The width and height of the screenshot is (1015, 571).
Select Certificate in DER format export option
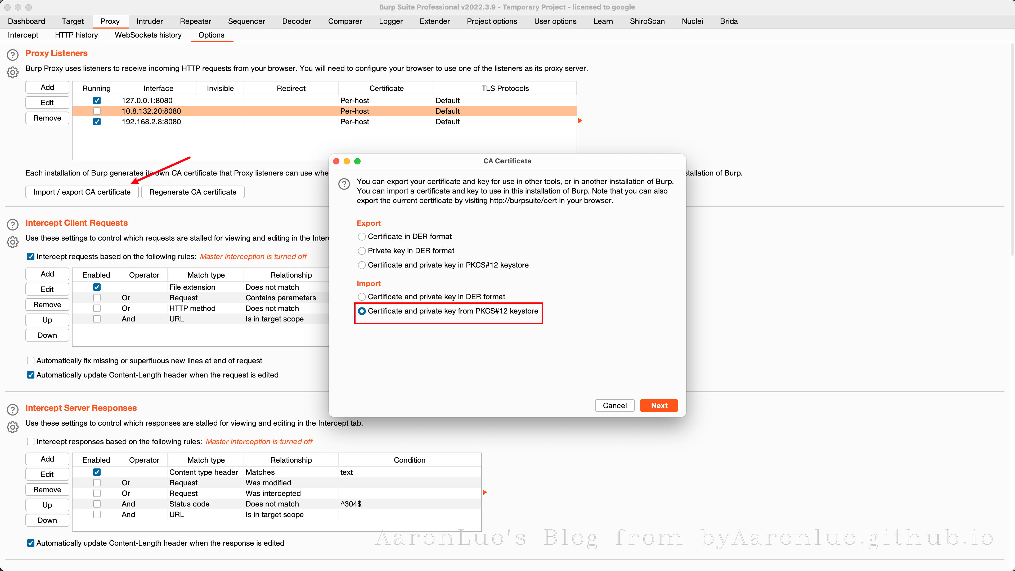click(x=361, y=237)
